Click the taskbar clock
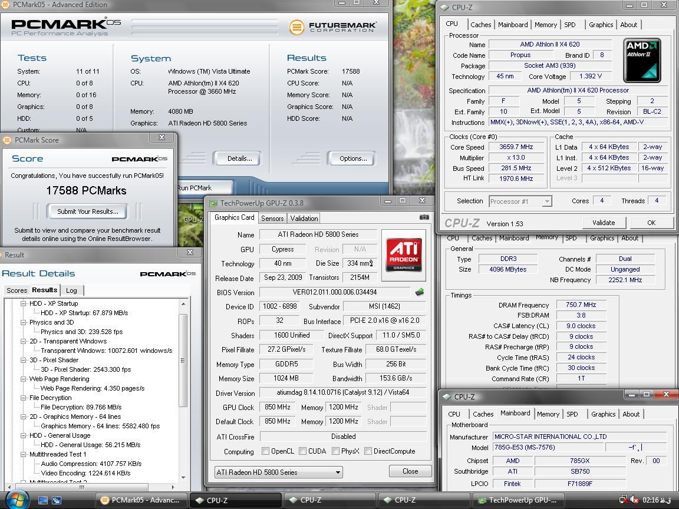This screenshot has height=509, width=679. pos(657,500)
